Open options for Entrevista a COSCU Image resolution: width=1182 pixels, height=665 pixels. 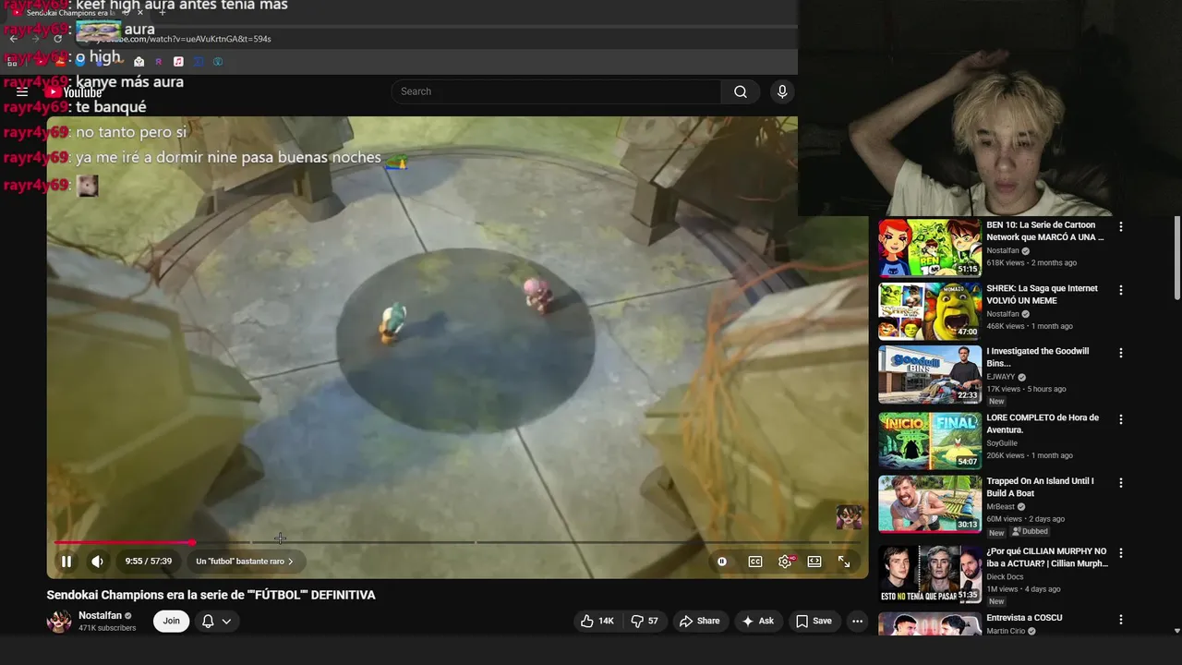point(1121,620)
